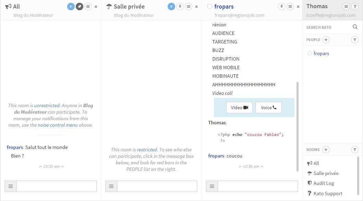Open message options icon in the fropars chat

coord(212,186)
